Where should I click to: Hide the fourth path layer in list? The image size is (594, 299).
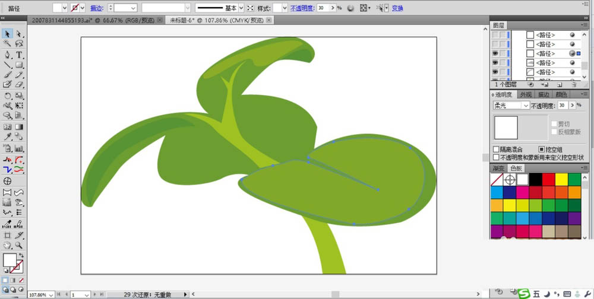[495, 62]
